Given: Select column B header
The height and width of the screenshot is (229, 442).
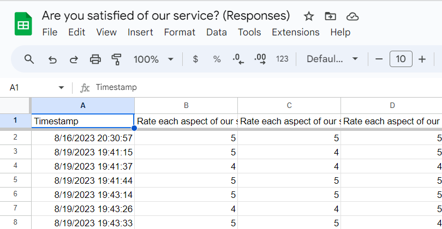Looking at the screenshot, I should 186,105.
